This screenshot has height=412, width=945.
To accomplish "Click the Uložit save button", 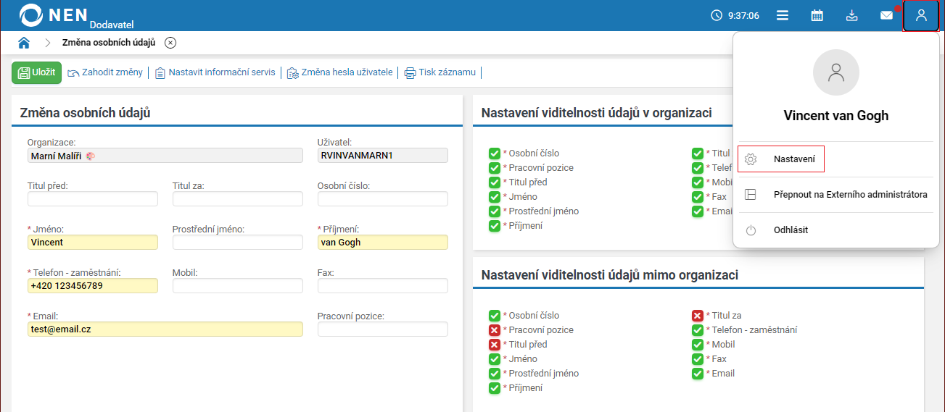I will [x=36, y=72].
